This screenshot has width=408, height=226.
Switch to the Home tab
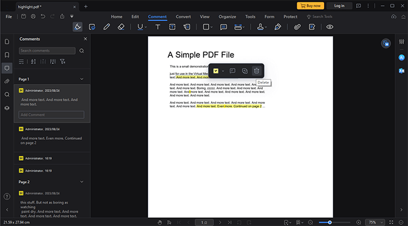117,17
